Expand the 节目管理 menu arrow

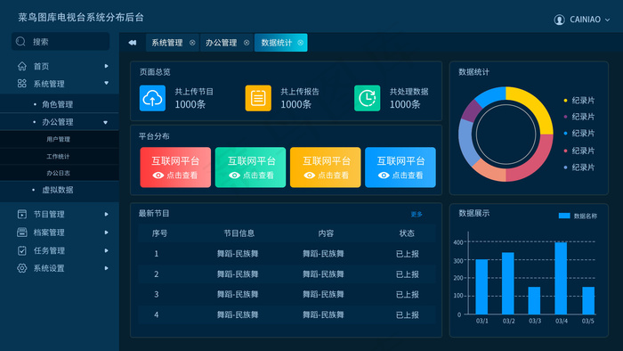coord(106,215)
